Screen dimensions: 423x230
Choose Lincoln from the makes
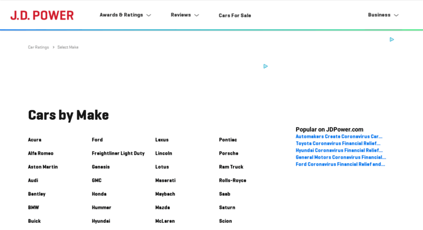click(164, 153)
